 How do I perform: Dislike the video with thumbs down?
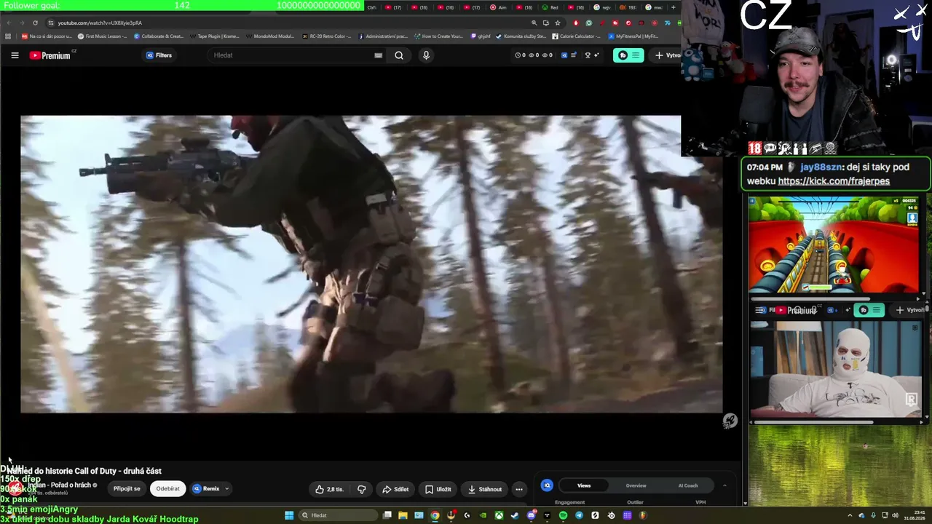tap(361, 489)
